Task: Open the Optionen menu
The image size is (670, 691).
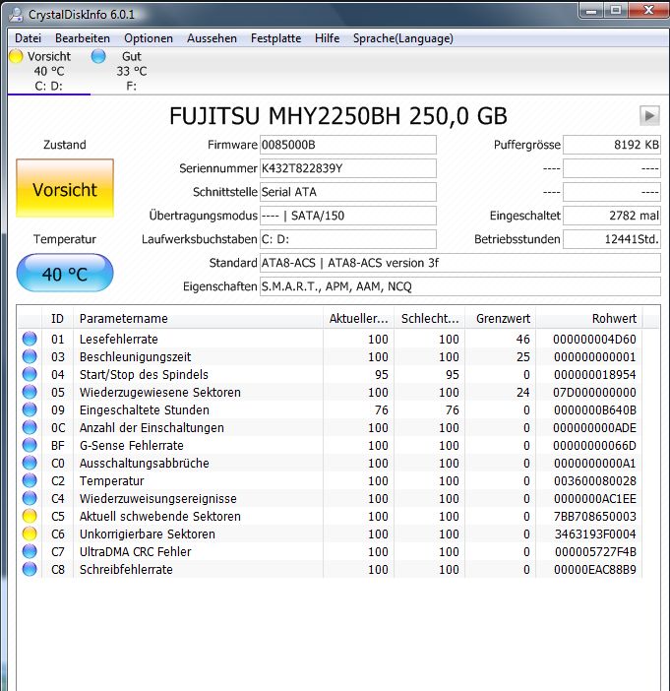Action: [149, 38]
